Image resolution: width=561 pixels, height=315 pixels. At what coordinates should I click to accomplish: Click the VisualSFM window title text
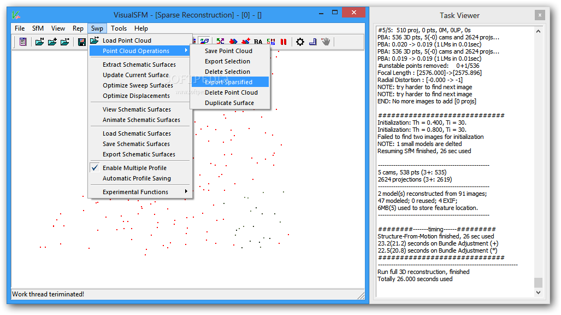click(187, 15)
